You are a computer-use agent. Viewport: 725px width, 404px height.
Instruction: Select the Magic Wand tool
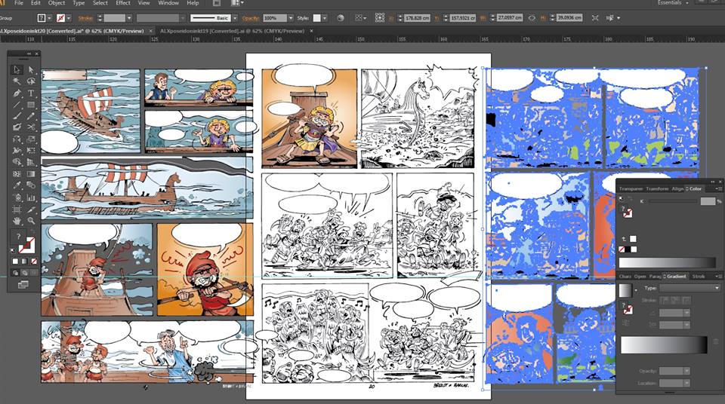17,81
